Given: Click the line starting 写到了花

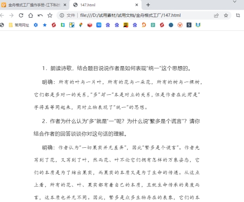Looking at the screenshot, I should 117,160.
